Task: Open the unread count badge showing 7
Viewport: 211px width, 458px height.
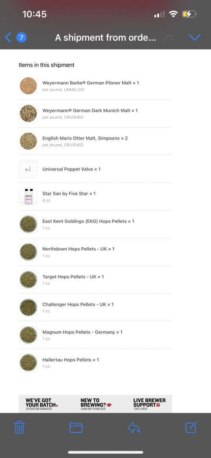Action: click(22, 37)
